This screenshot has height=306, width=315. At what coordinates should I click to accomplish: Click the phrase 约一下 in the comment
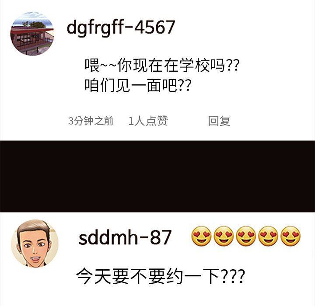tap(192, 276)
